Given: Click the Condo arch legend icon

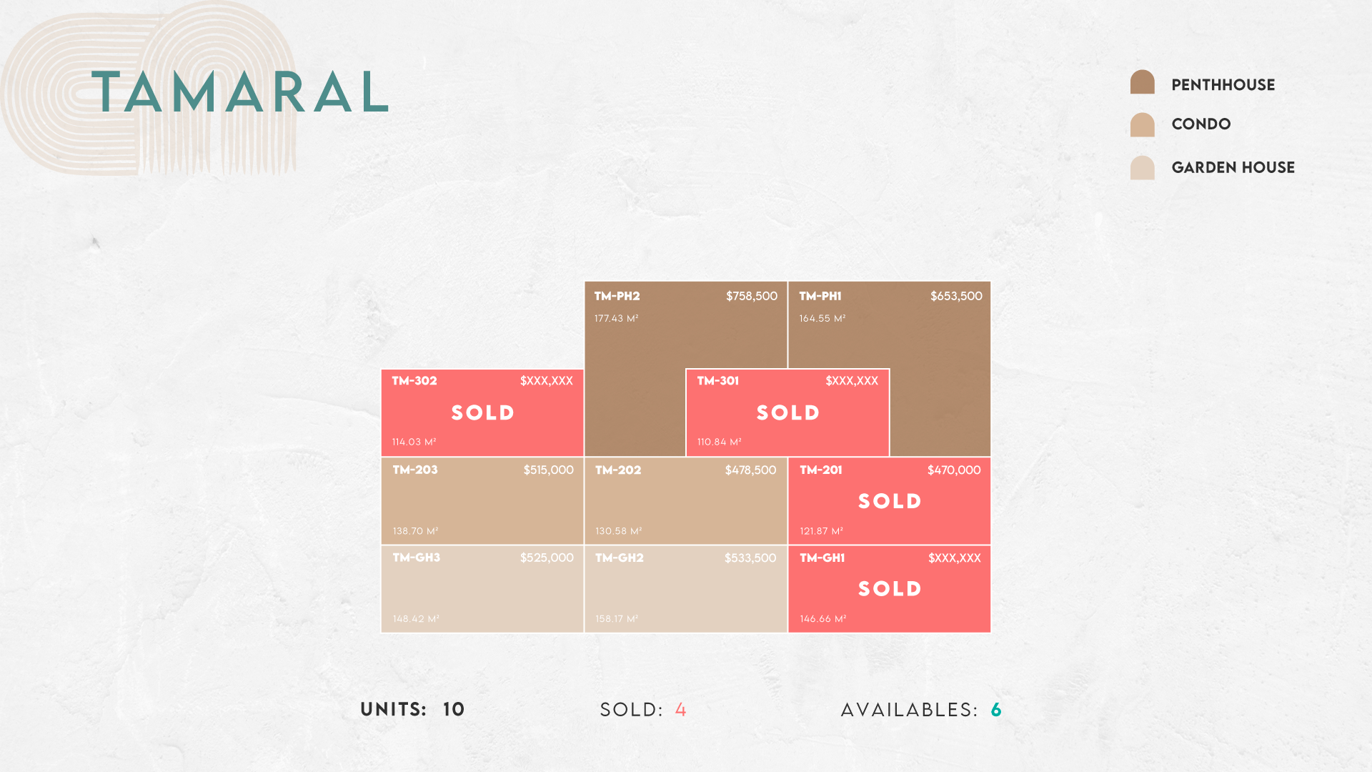Looking at the screenshot, I should [x=1142, y=124].
